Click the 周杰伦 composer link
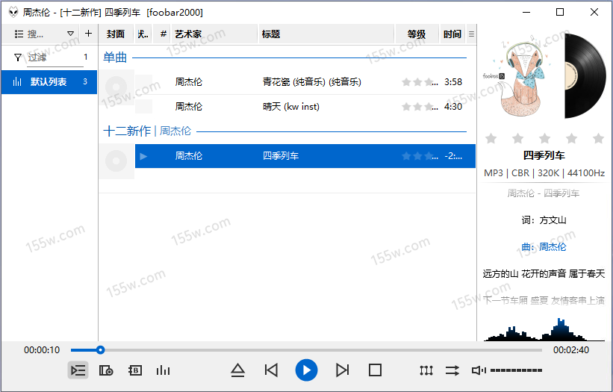The height and width of the screenshot is (392, 613). (x=553, y=247)
